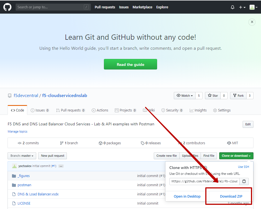
Task: Switch to the Projects tab
Action: (126, 110)
